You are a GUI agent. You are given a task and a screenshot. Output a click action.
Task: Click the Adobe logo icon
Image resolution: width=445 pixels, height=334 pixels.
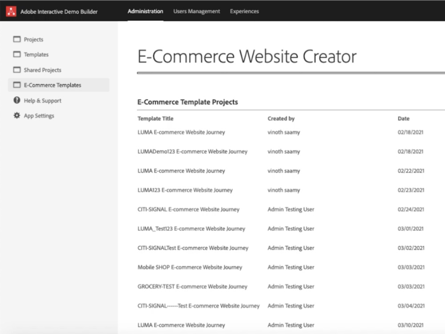(x=11, y=12)
